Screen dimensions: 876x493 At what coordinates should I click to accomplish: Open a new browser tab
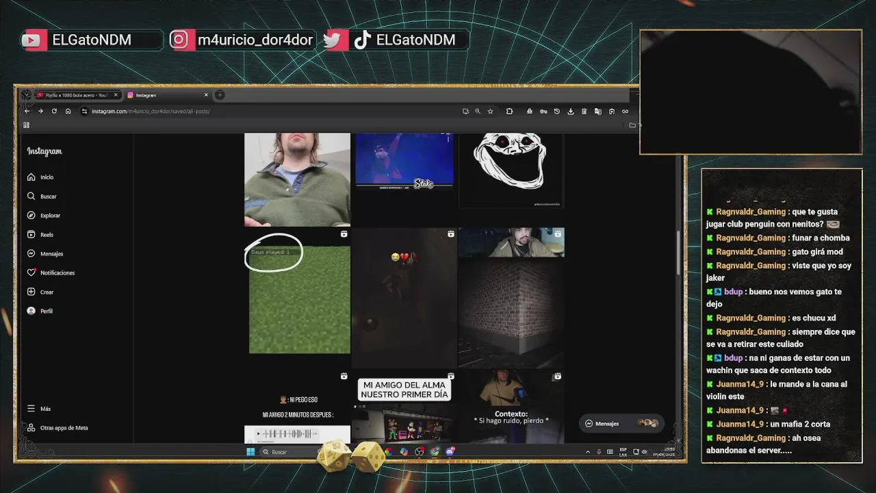(x=220, y=95)
